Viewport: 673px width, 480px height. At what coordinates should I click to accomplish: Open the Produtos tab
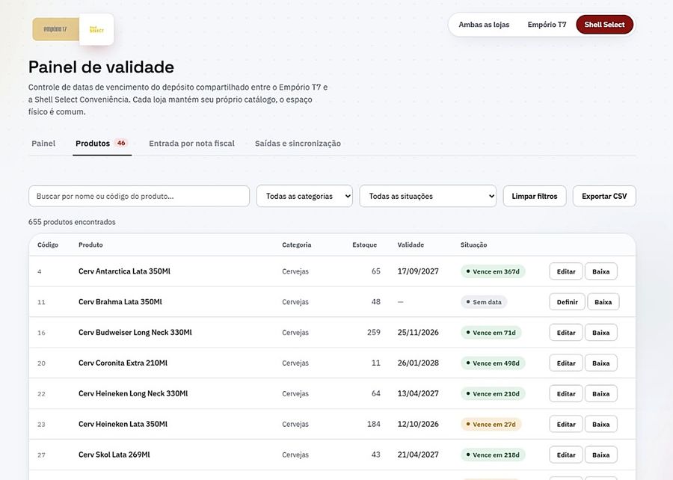pyautogui.click(x=102, y=144)
